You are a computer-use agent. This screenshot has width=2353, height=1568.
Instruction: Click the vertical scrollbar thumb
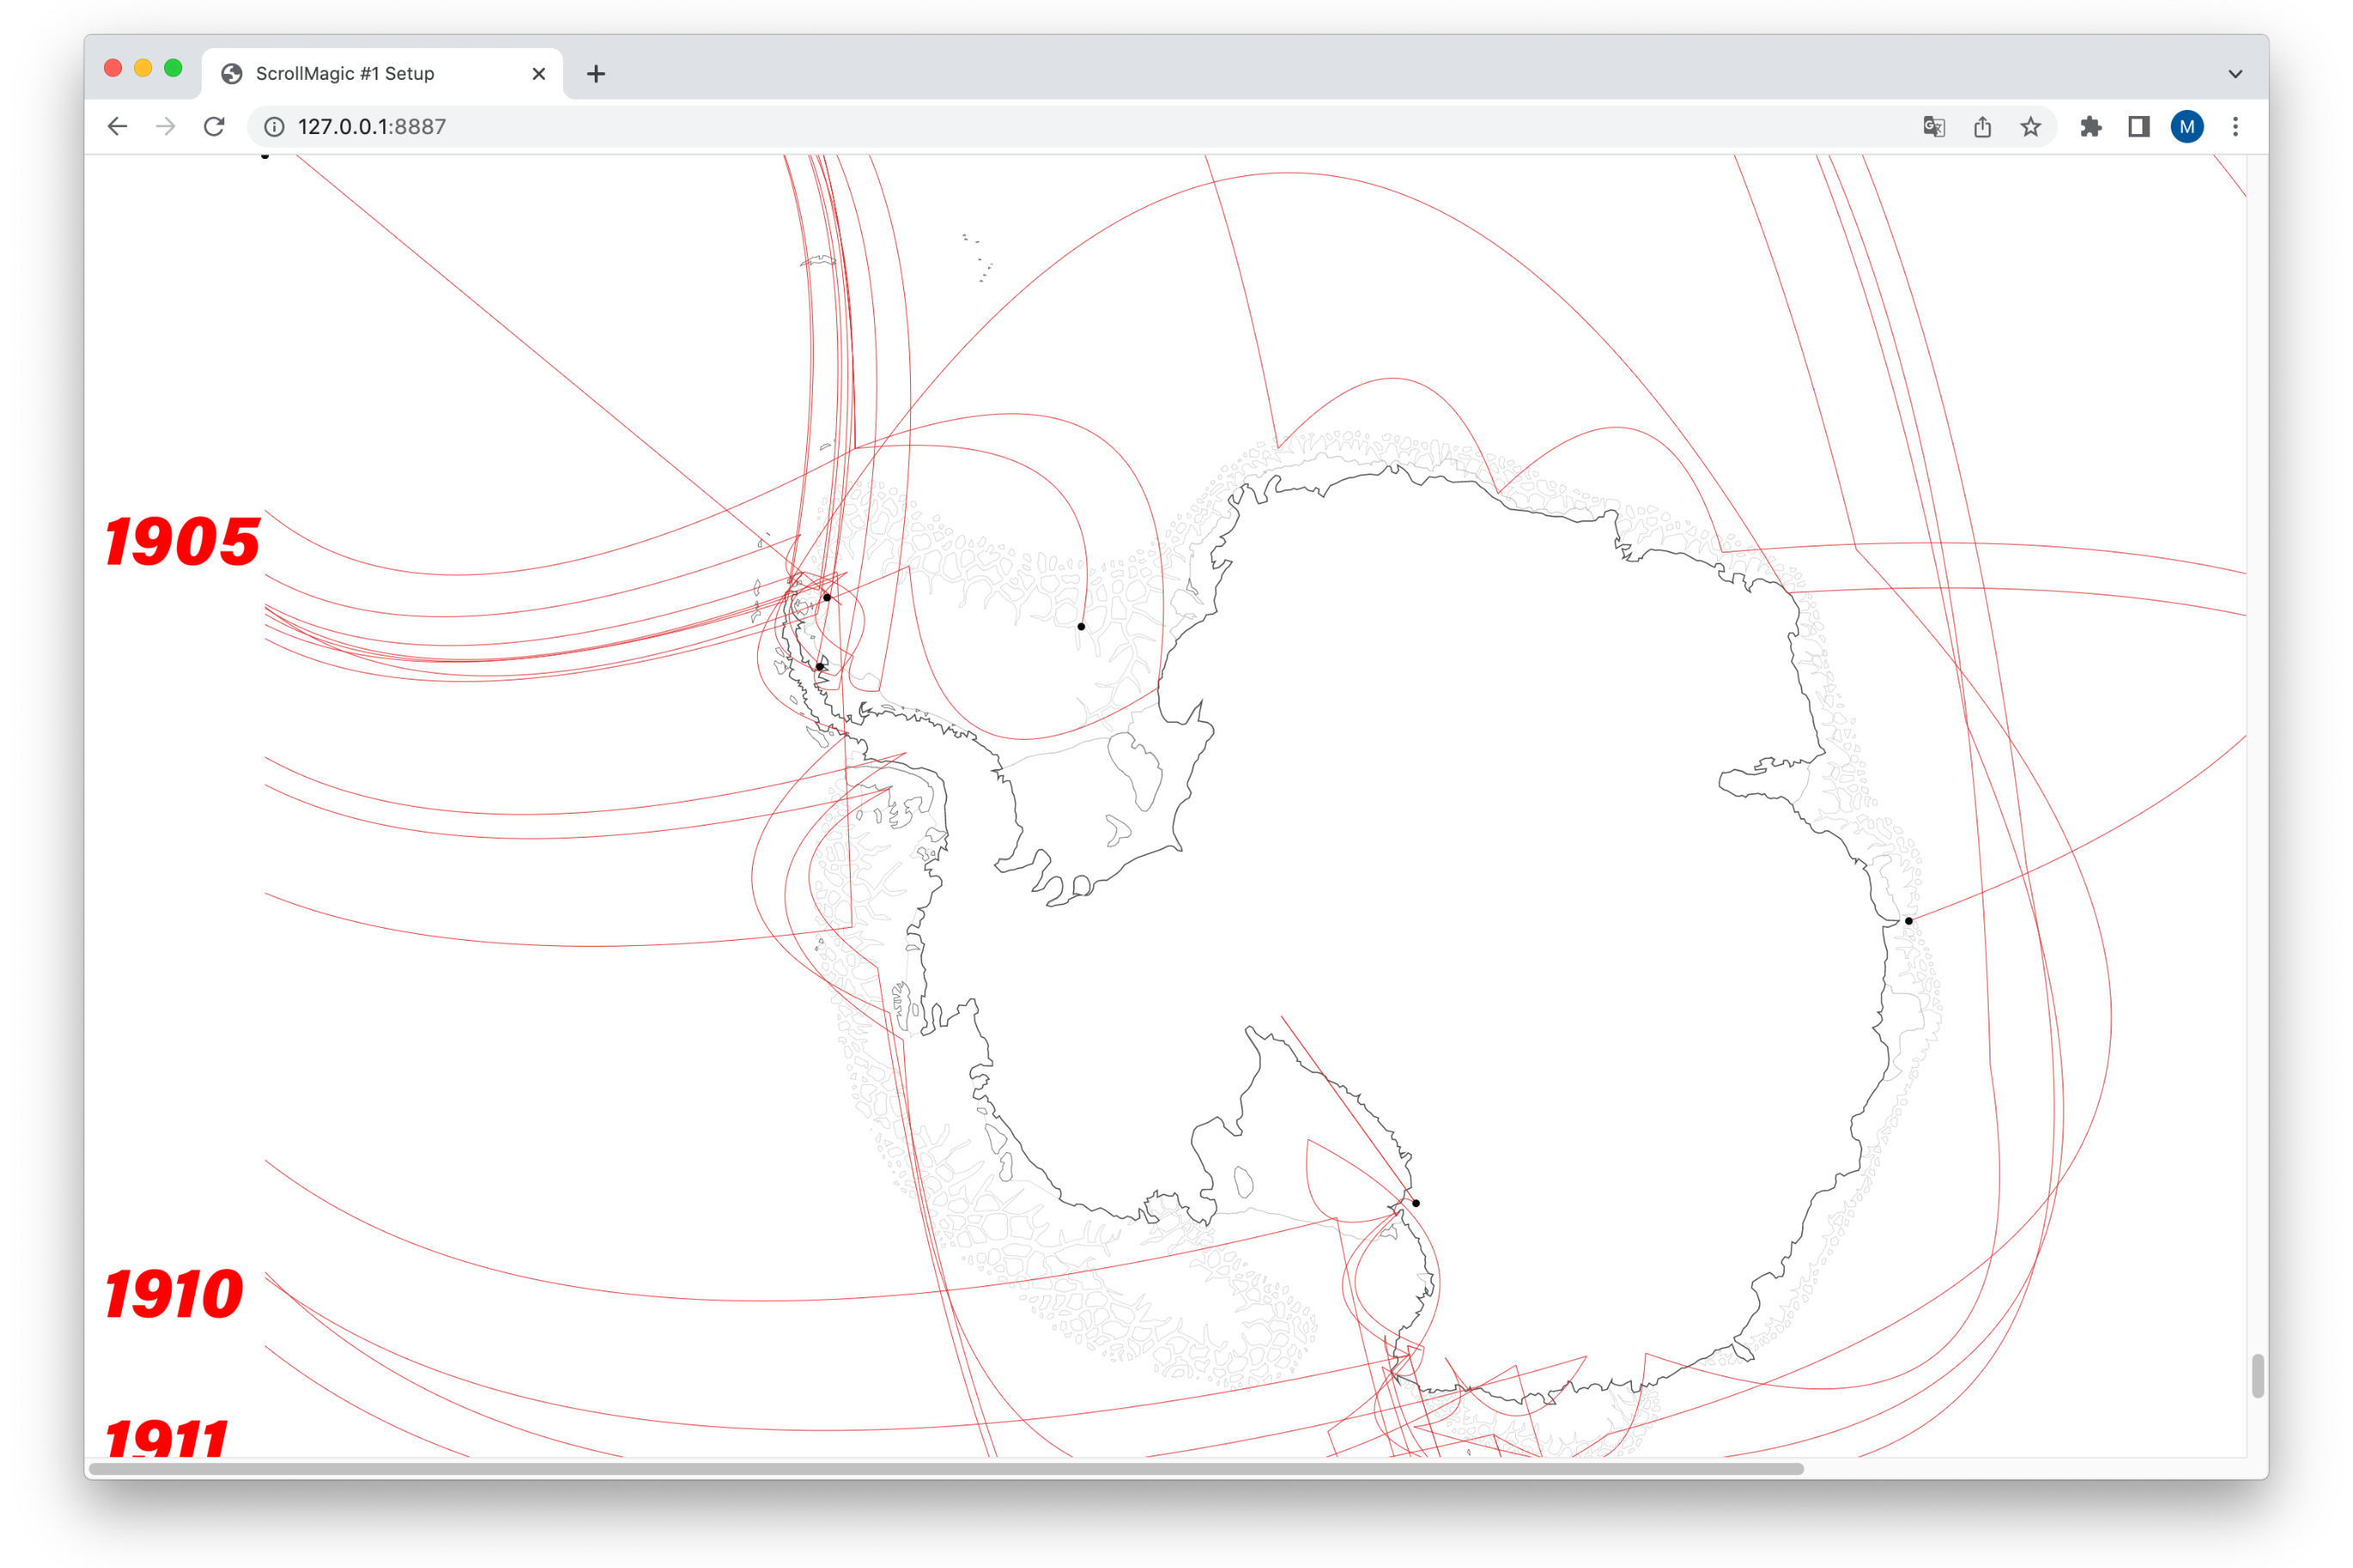[x=2257, y=1376]
